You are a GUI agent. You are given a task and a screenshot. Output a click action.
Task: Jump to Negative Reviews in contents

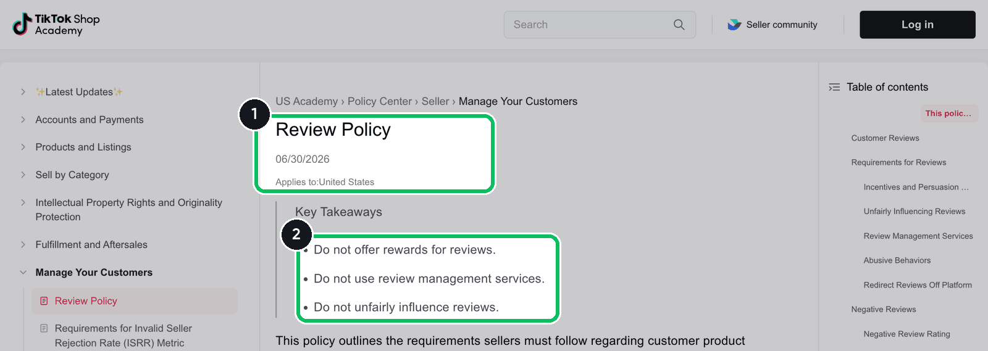[x=884, y=309]
